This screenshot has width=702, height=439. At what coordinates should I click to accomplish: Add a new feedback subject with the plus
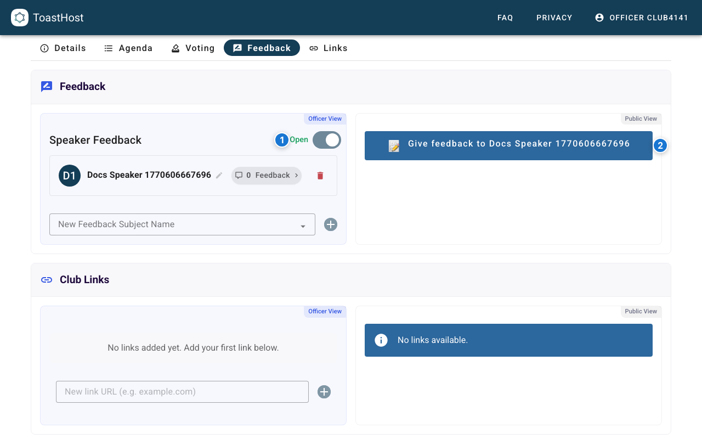[x=330, y=224]
